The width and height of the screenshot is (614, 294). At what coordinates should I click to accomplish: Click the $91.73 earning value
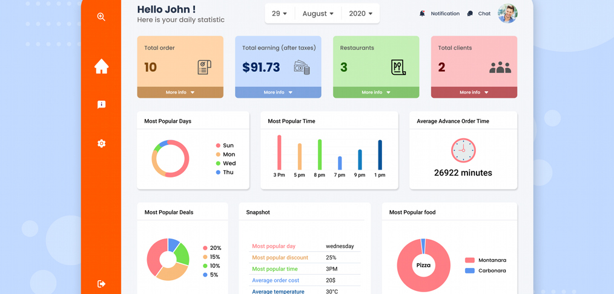(261, 67)
